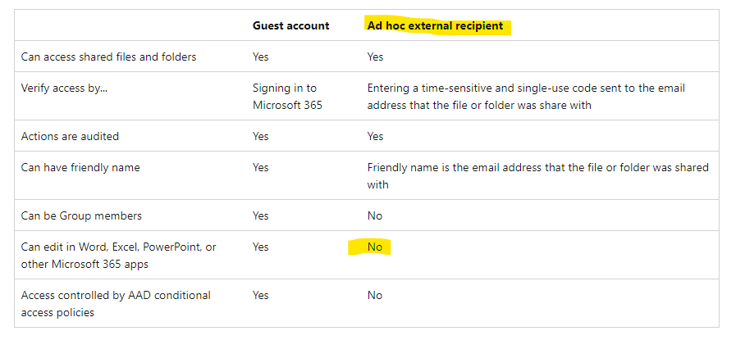Image resolution: width=736 pixels, height=340 pixels.
Task: Click the 'Can have friendly name' label
Action: tap(80, 168)
